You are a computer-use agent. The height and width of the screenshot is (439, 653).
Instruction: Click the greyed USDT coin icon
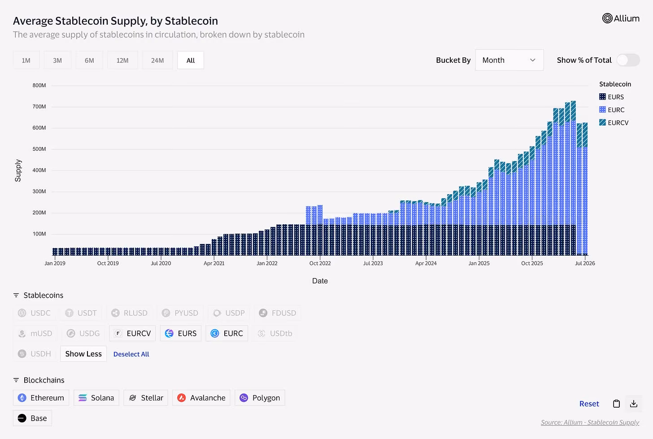click(x=69, y=313)
